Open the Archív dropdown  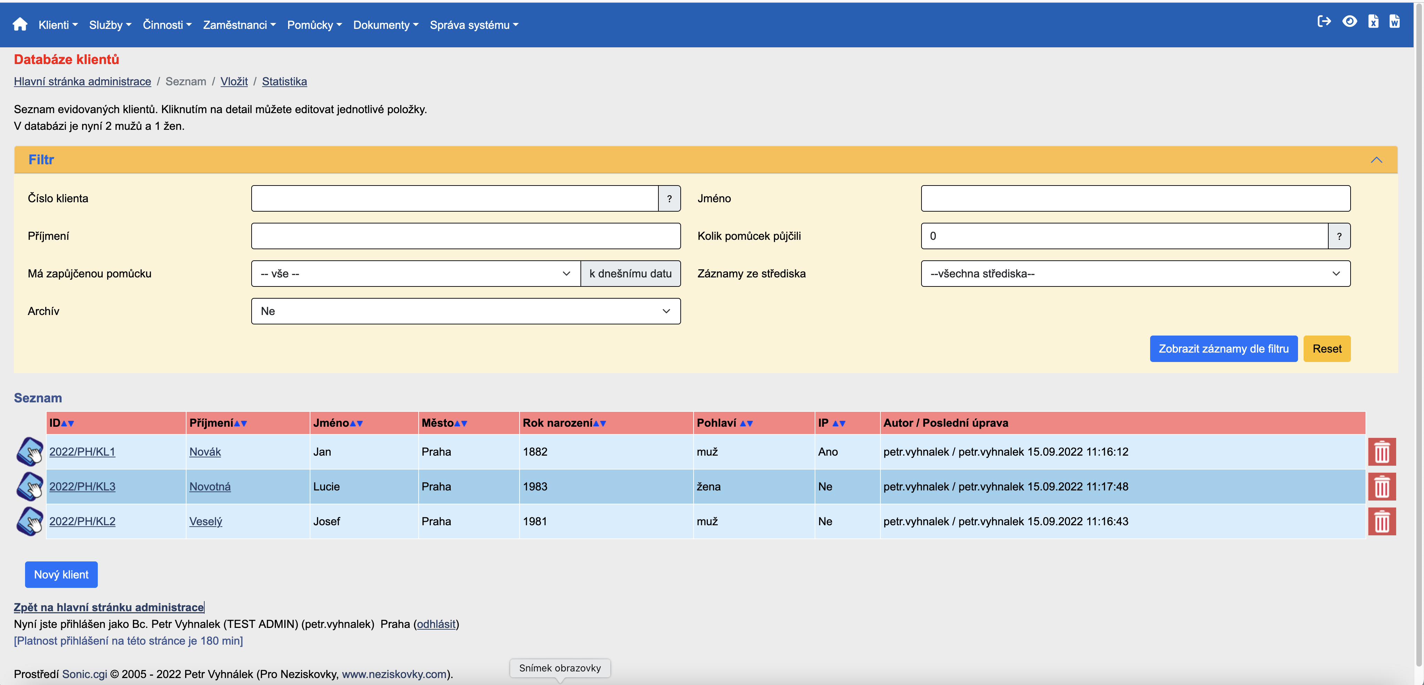pos(466,311)
